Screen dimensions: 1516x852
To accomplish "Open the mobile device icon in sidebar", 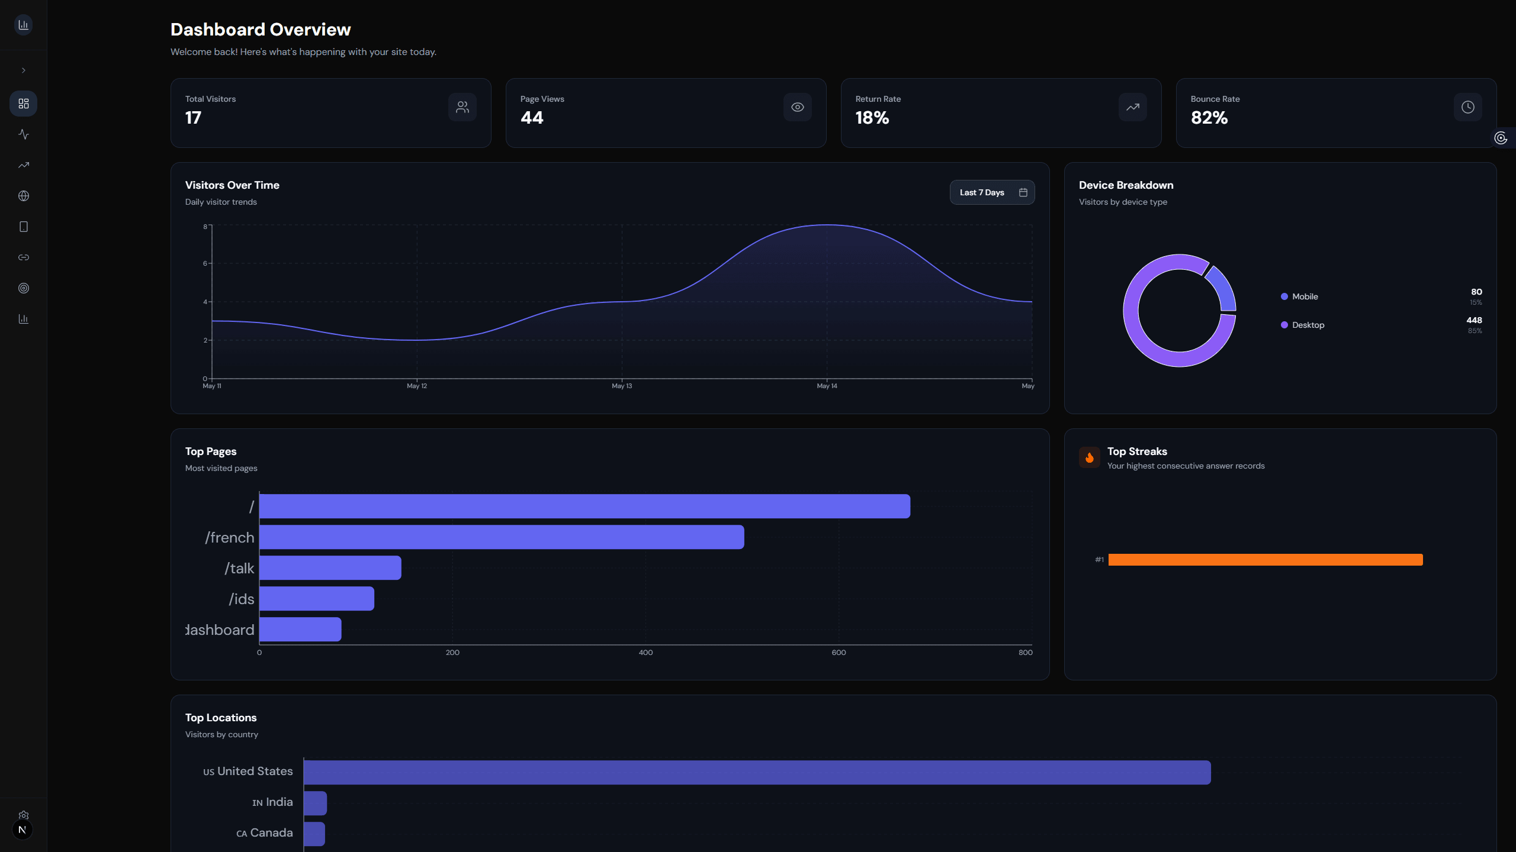I will coord(24,227).
